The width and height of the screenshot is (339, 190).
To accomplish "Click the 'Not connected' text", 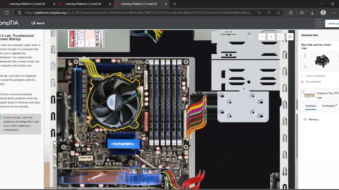I will (x=313, y=82).
